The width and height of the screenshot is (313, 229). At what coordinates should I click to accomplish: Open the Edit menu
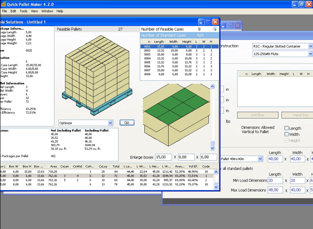click(x=13, y=11)
